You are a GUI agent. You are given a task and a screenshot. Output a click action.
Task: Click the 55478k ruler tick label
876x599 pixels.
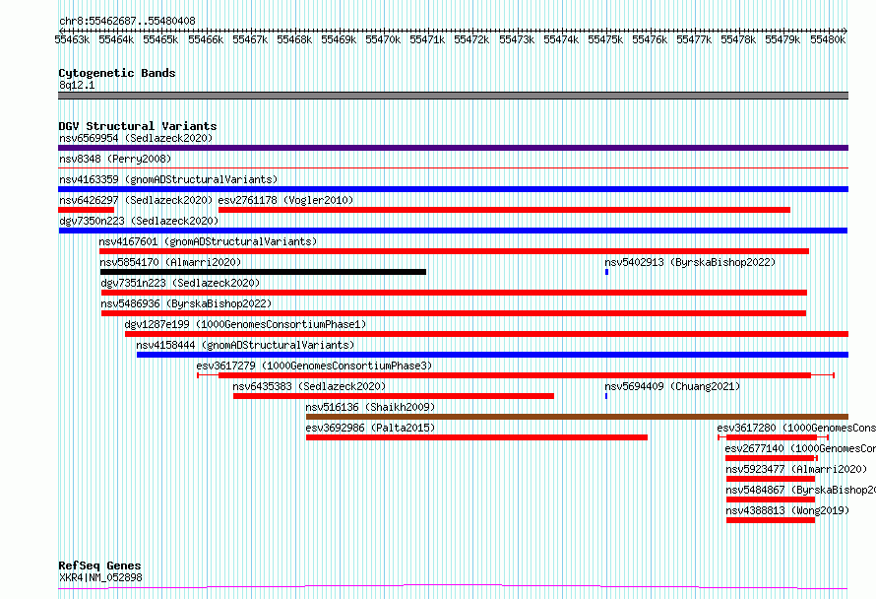click(x=738, y=39)
